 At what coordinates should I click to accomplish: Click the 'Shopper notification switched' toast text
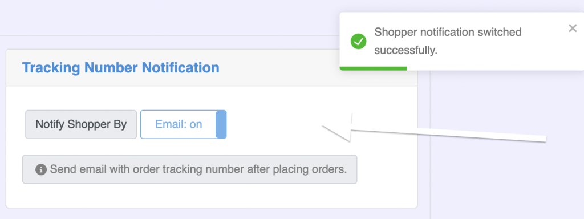click(x=448, y=33)
